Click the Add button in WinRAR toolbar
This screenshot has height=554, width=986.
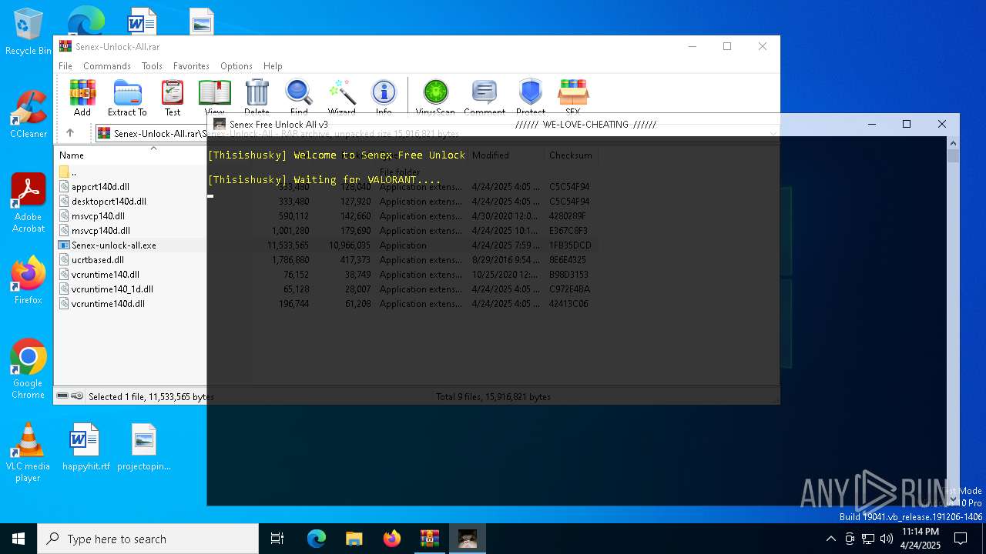pyautogui.click(x=82, y=97)
